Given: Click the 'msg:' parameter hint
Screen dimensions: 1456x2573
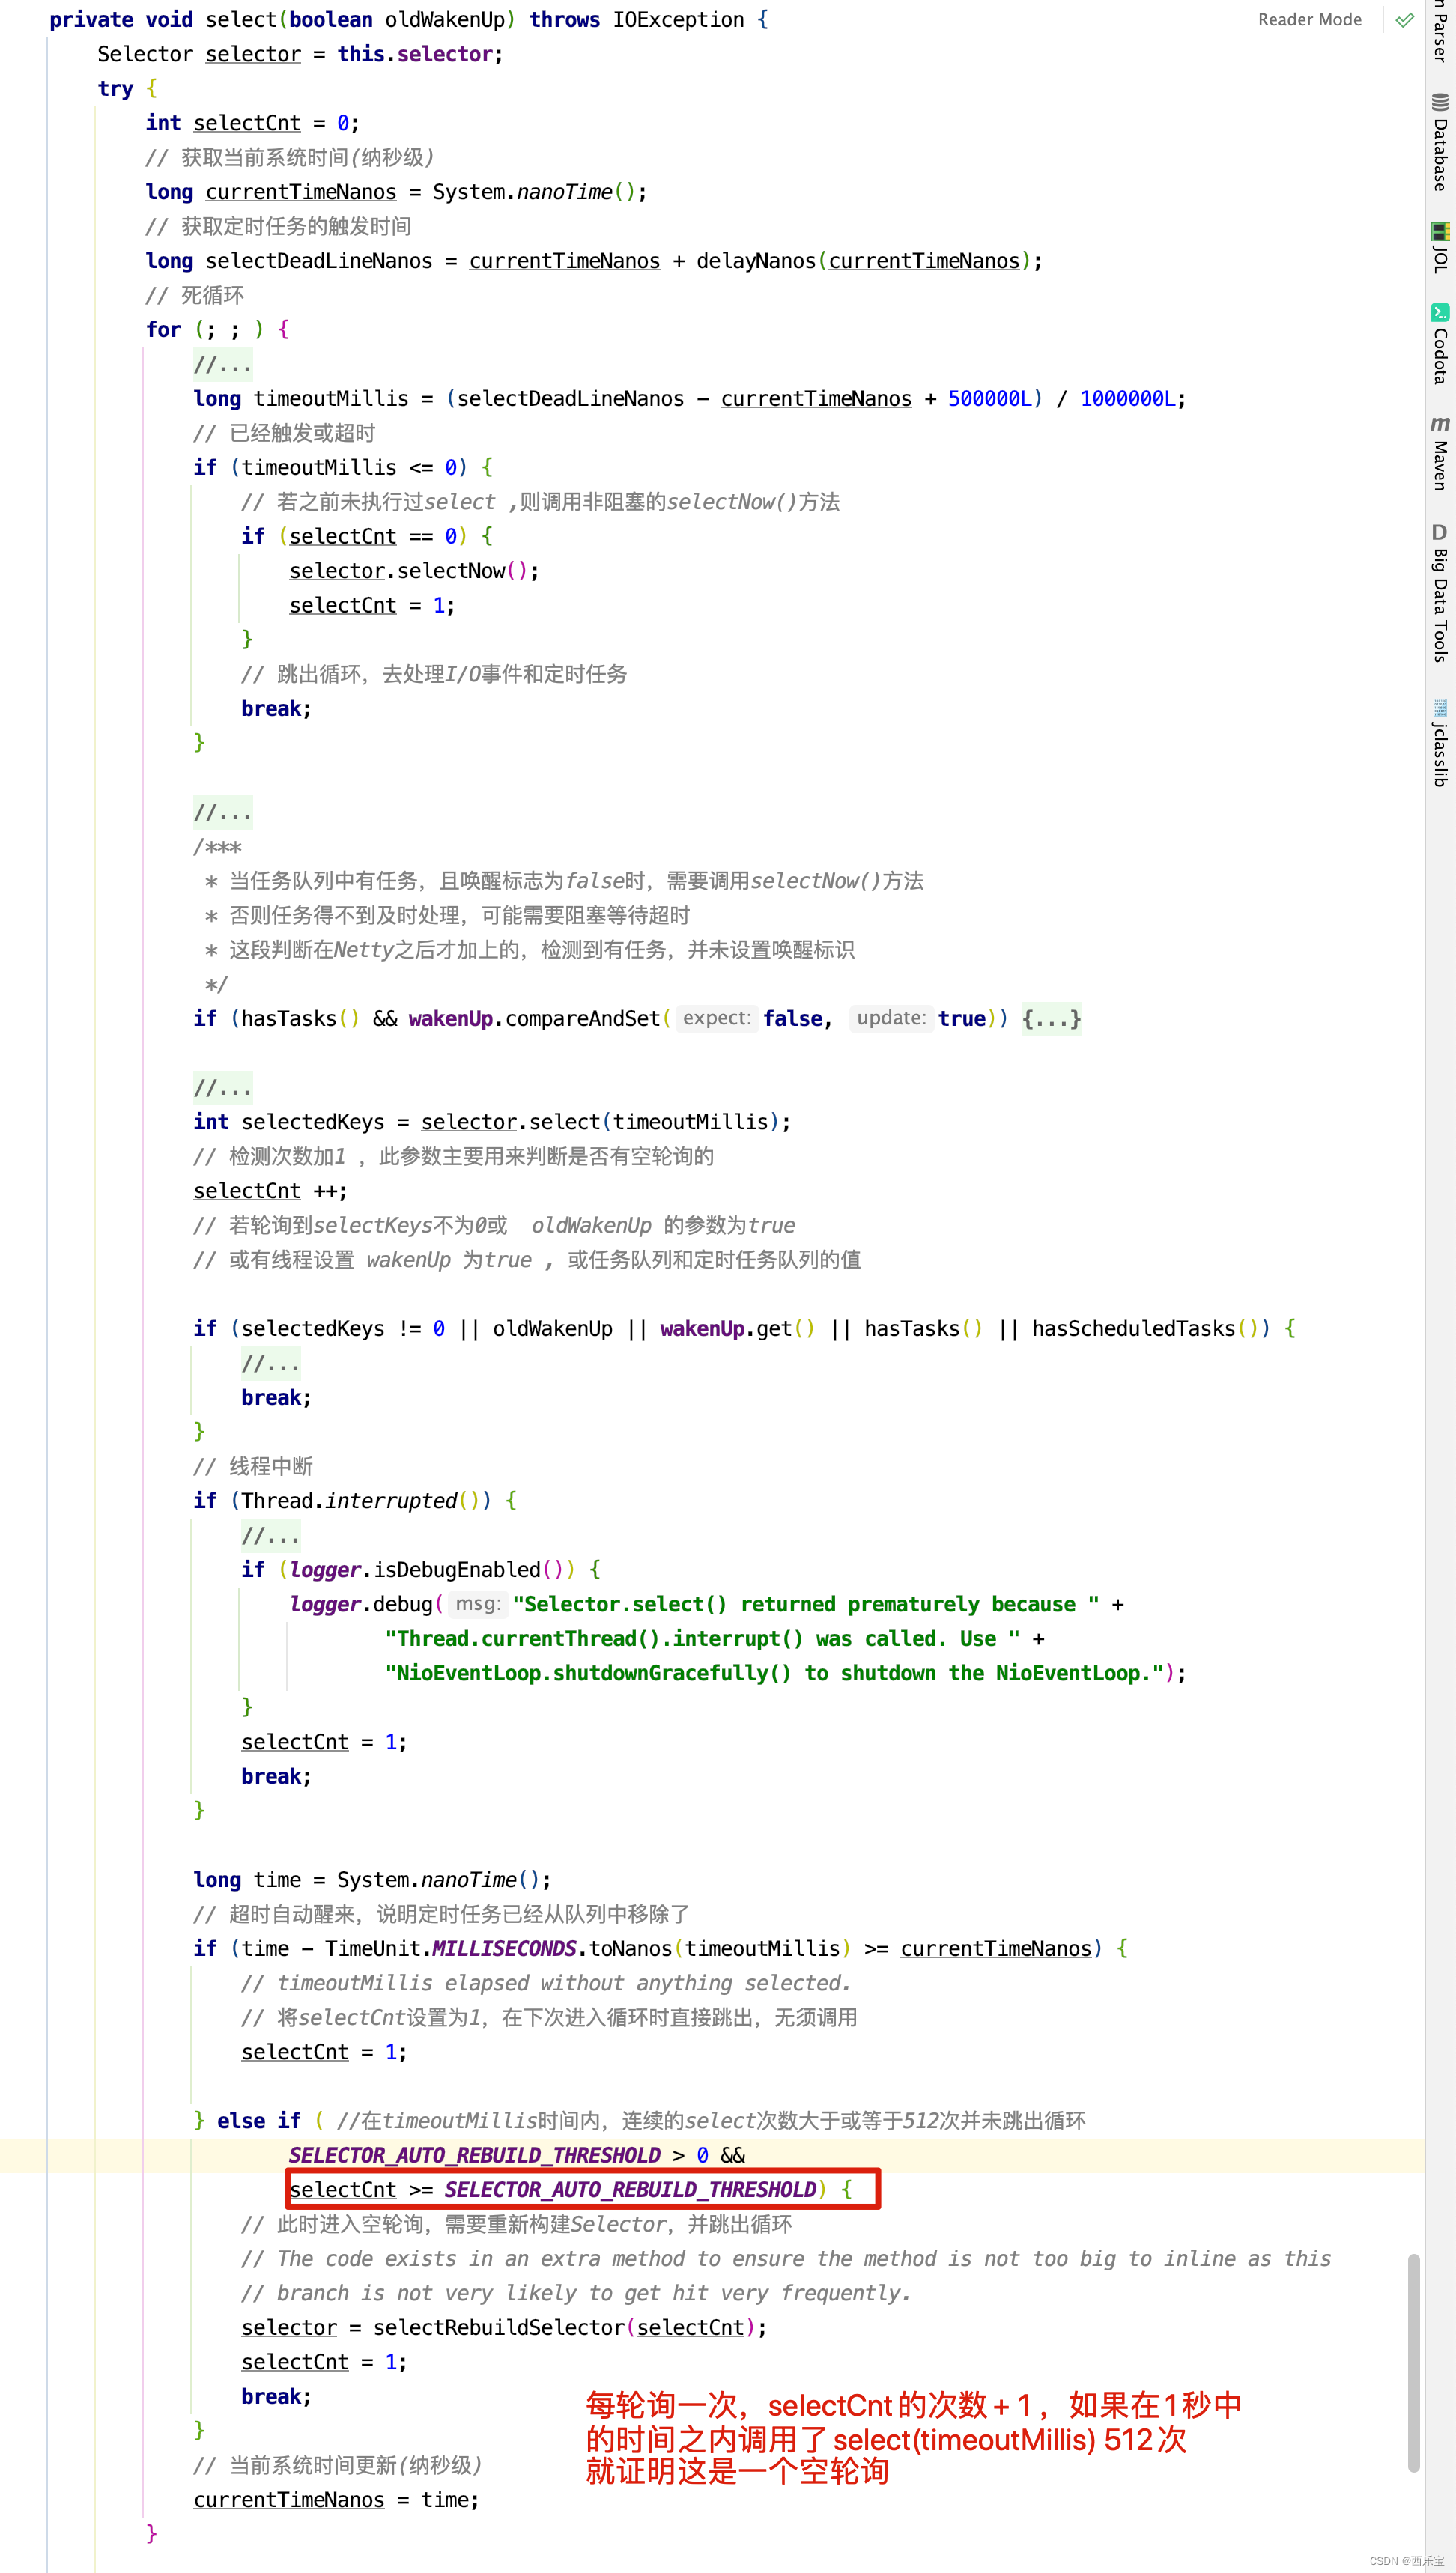Looking at the screenshot, I should coord(478,1604).
